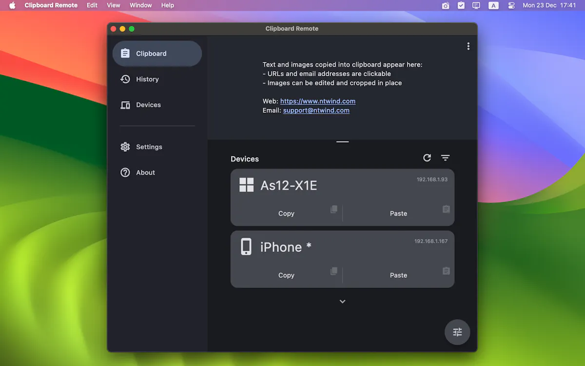This screenshot has height=366, width=585.
Task: Click the Devices sidebar icon
Action: coord(125,105)
